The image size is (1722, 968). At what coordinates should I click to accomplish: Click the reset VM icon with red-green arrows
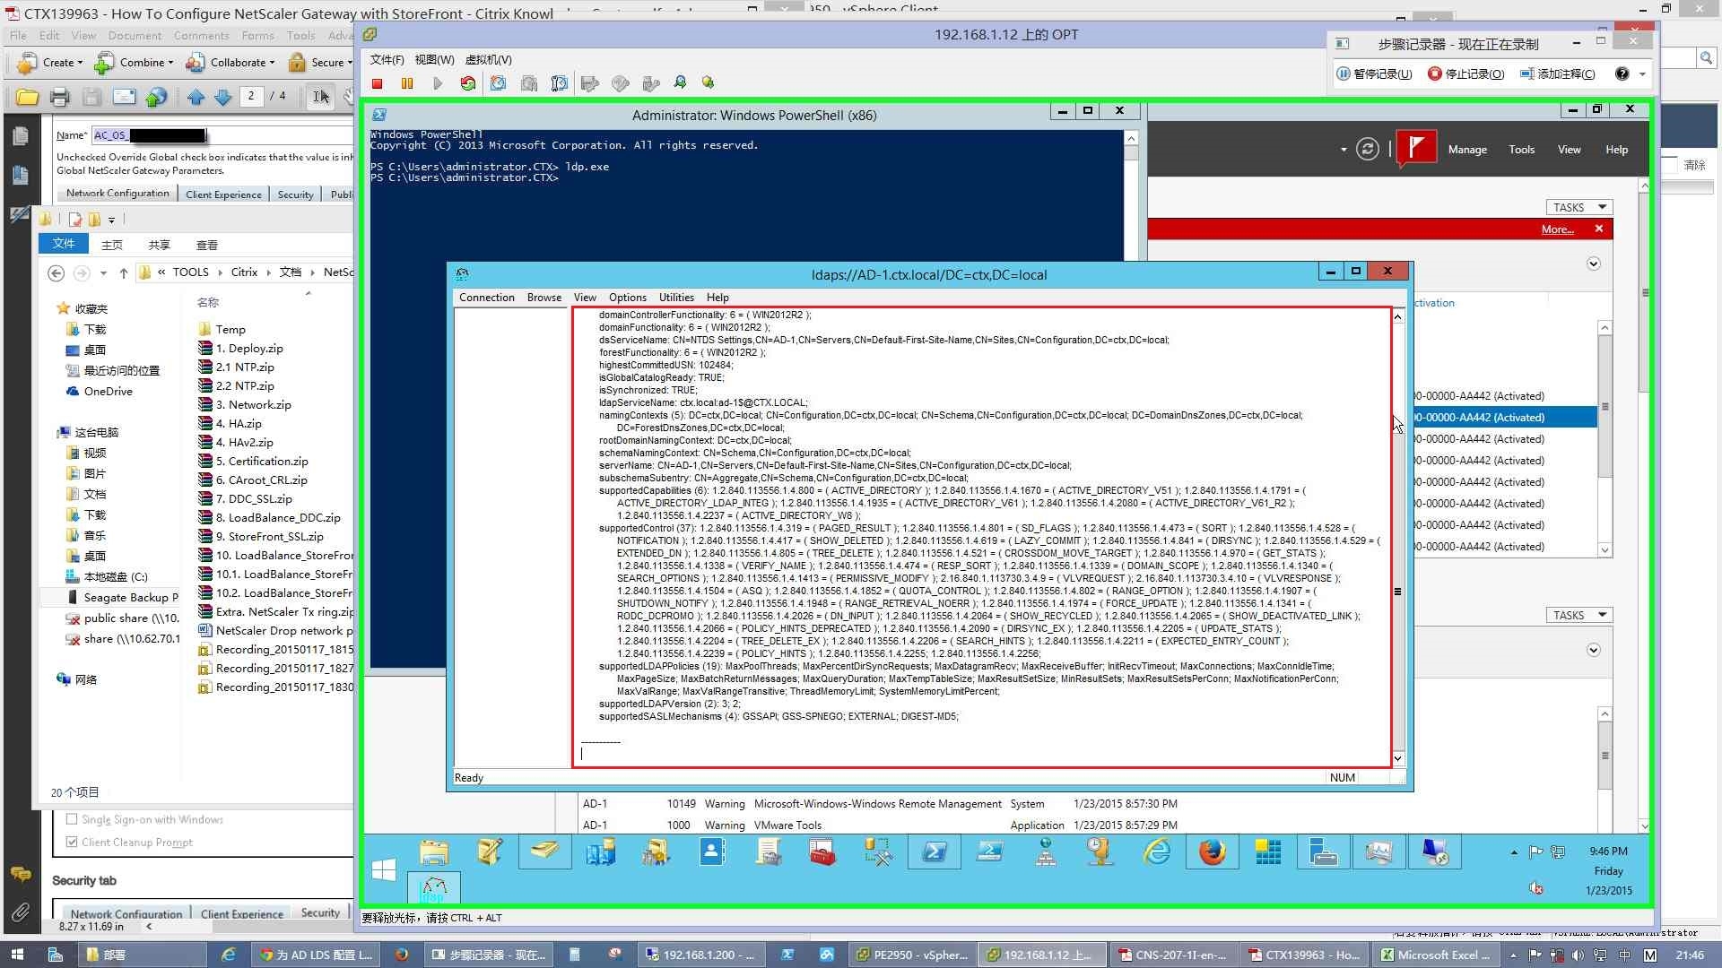click(x=468, y=83)
